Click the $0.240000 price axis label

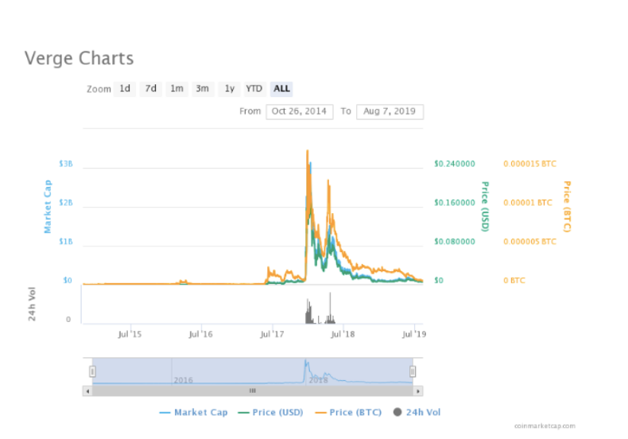(455, 164)
